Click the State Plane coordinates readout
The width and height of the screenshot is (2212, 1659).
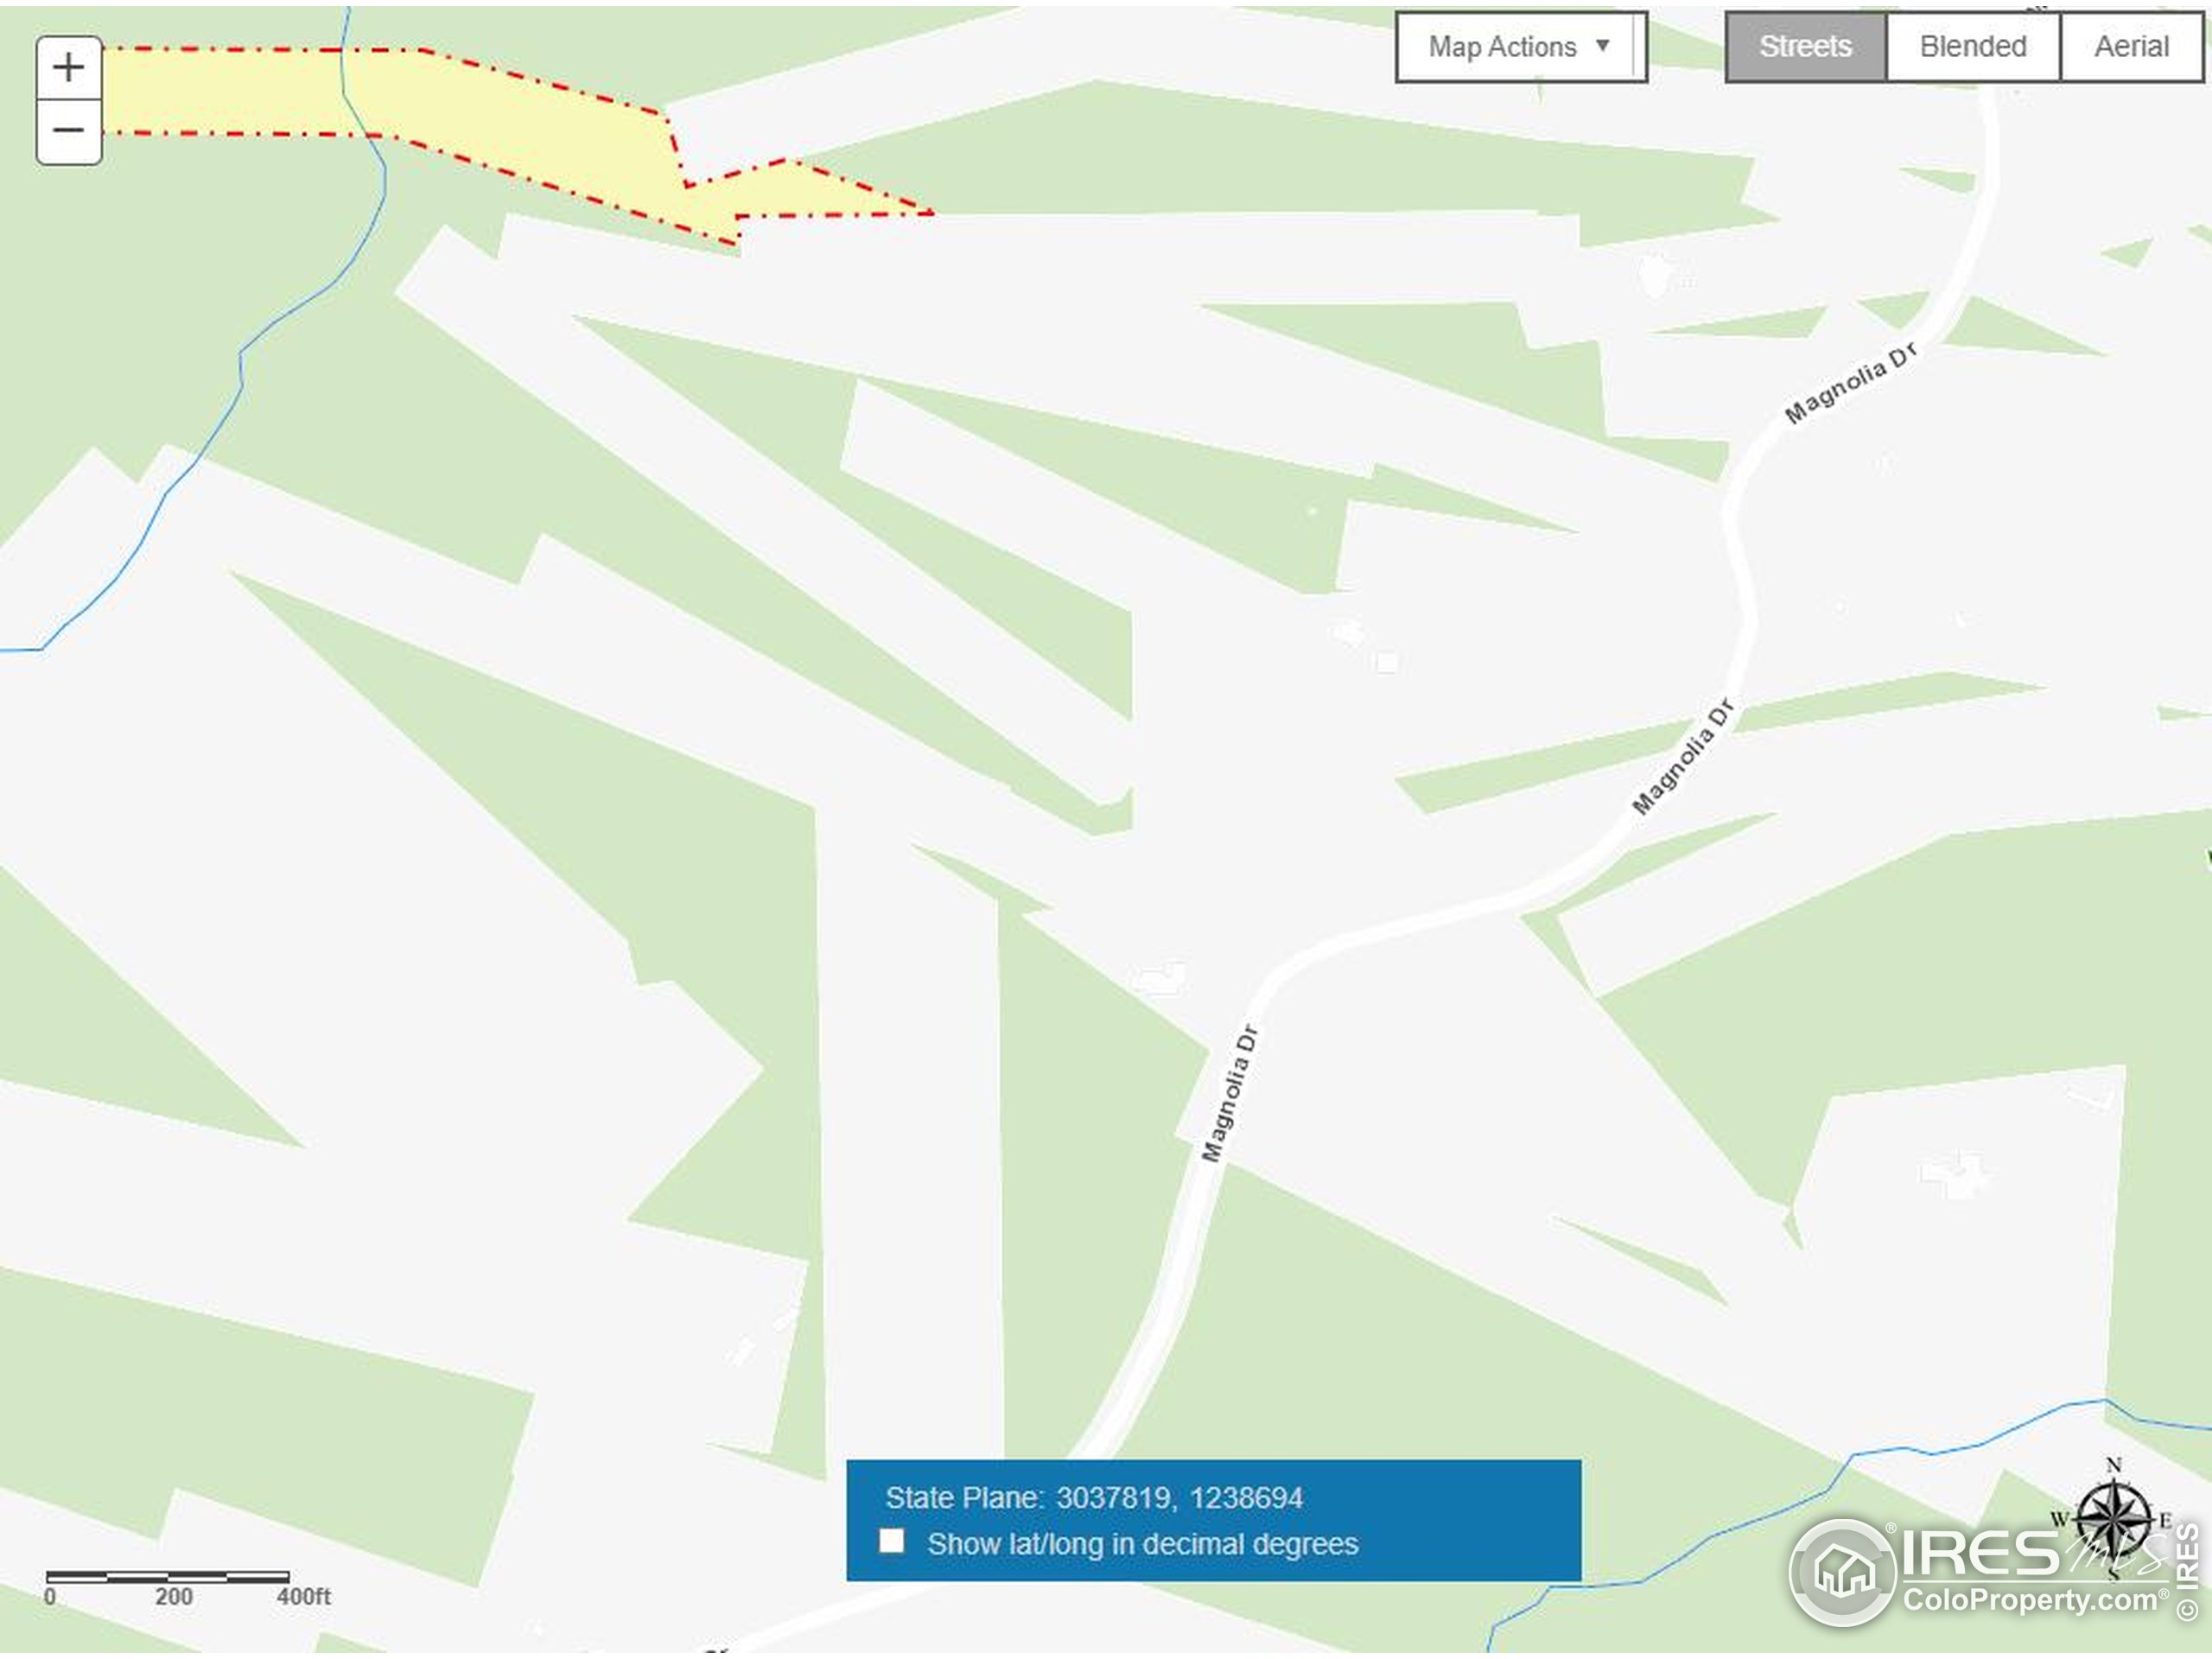[1094, 1497]
